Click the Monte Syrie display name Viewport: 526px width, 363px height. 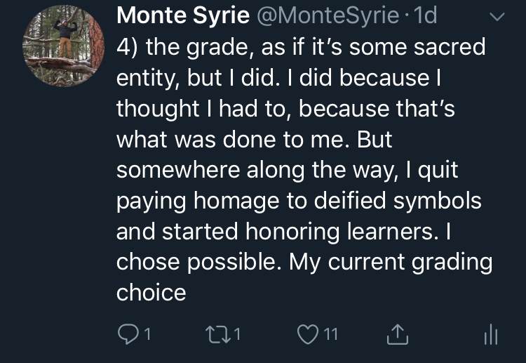[182, 16]
